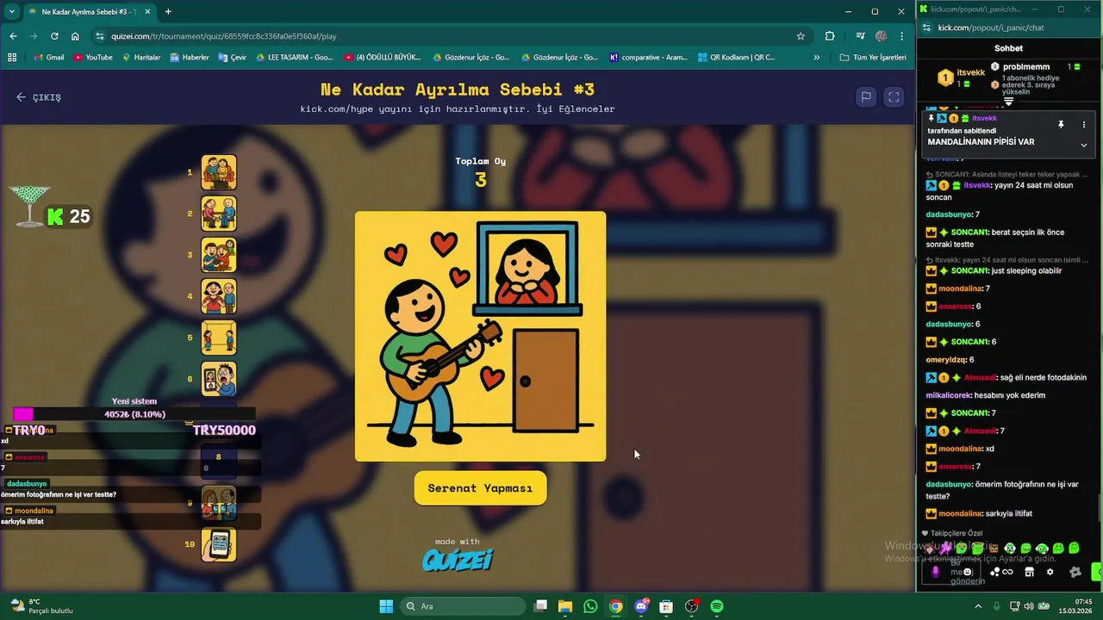The image size is (1103, 620).
Task: Open the tab search dropdown arrow
Action: click(x=11, y=11)
